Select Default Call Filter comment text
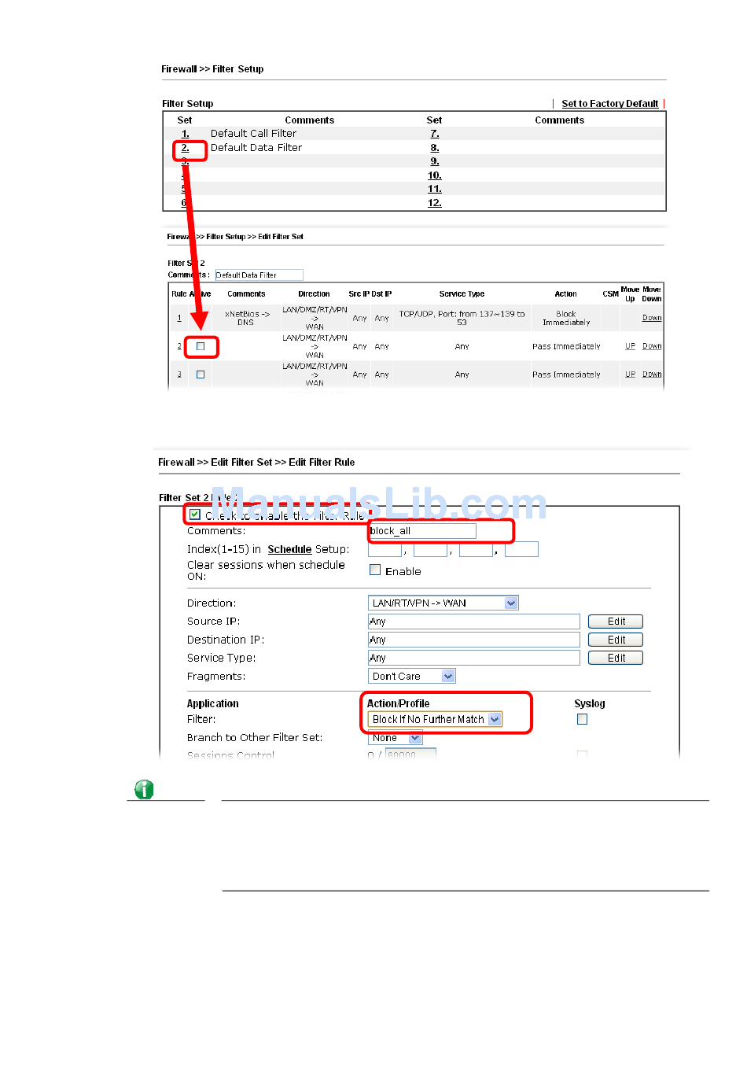The height and width of the screenshot is (1092, 747). (x=253, y=134)
